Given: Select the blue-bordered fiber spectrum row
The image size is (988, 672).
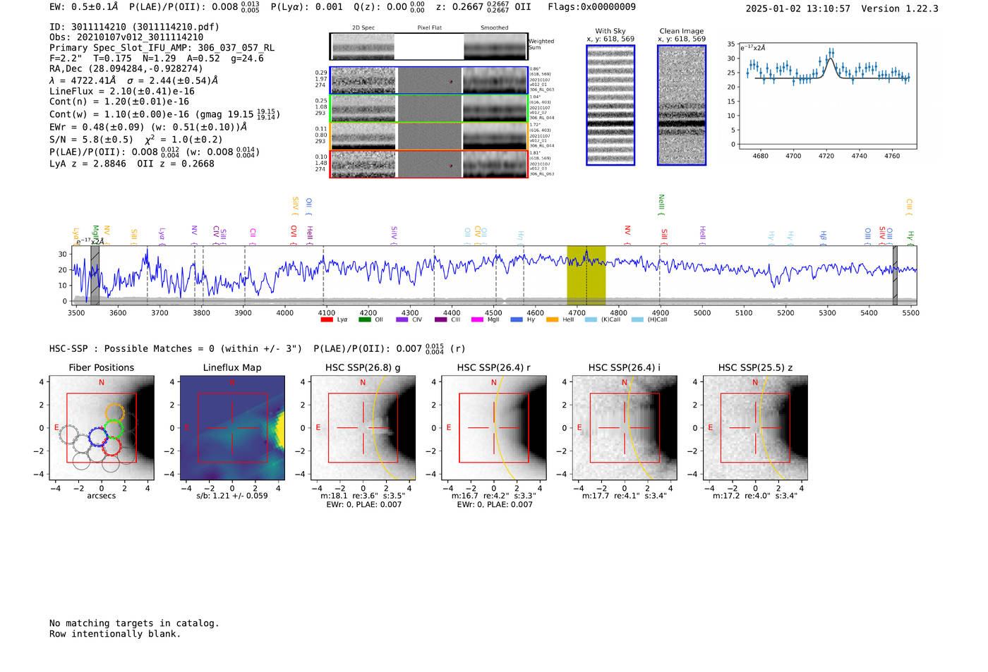Looking at the screenshot, I should point(428,80).
